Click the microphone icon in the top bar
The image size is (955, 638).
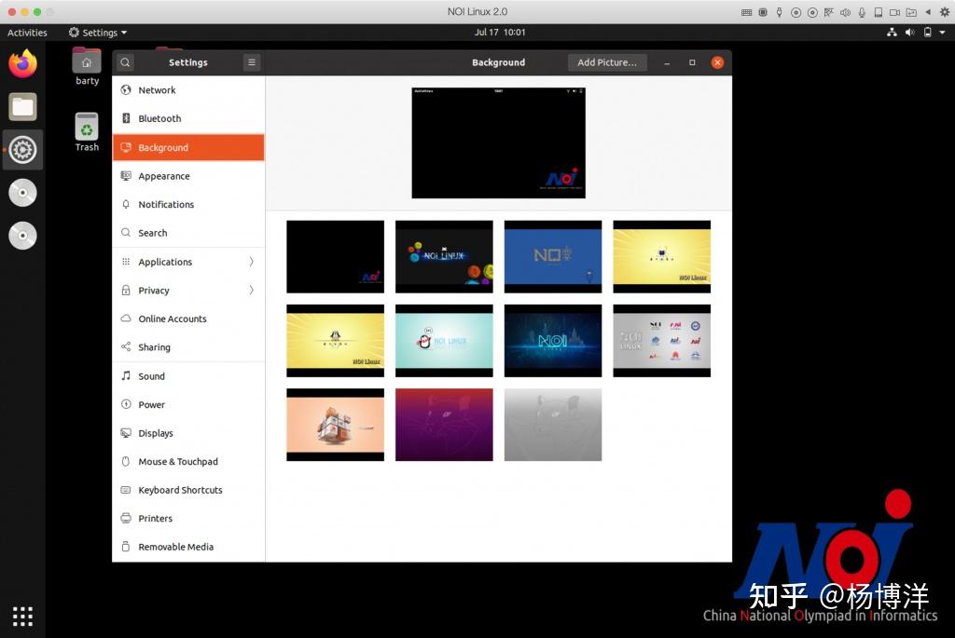[862, 12]
